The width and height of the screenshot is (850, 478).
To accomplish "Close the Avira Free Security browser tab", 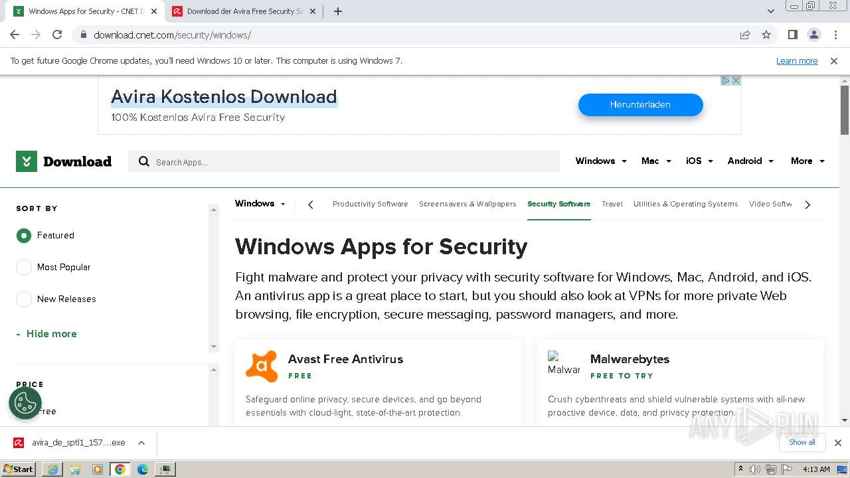I will coord(312,11).
